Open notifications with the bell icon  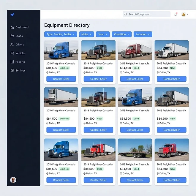(176, 14)
